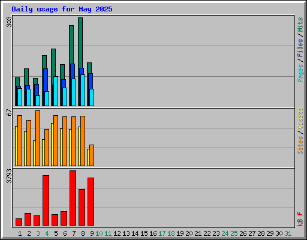Viewport: 307px width, 240px height.
Task: Click the orange 'Sites' legend label
Action: click(x=300, y=145)
